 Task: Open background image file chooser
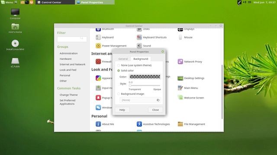point(140,100)
